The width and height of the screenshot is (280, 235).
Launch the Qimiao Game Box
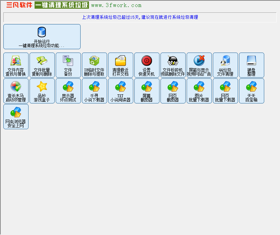(42, 91)
